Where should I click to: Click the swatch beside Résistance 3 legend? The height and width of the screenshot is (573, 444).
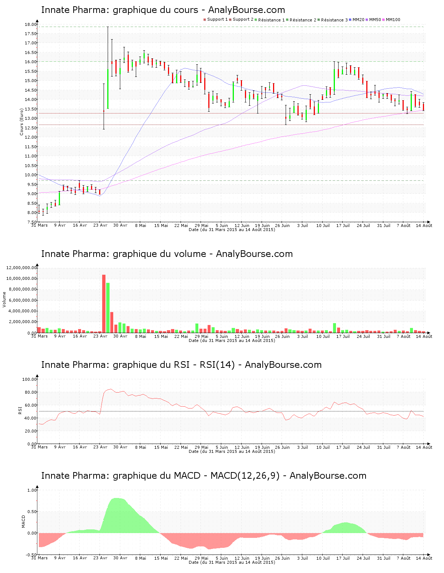(319, 20)
